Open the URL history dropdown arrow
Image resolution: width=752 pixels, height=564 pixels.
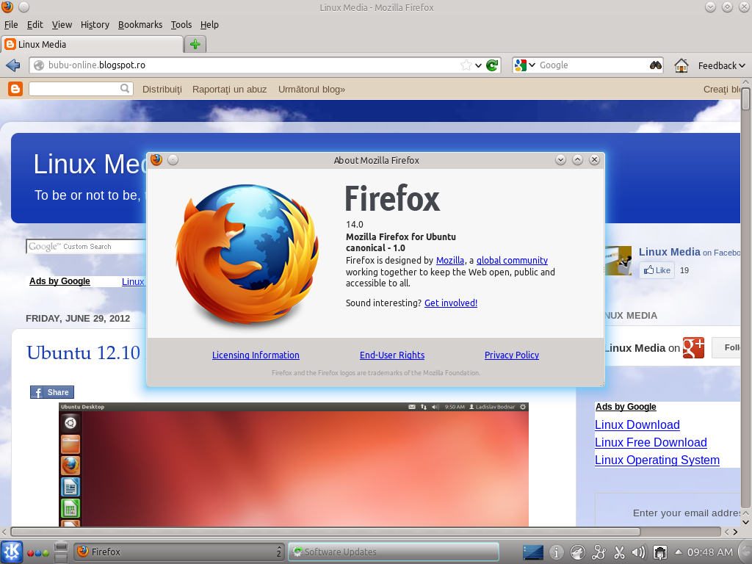(x=478, y=65)
